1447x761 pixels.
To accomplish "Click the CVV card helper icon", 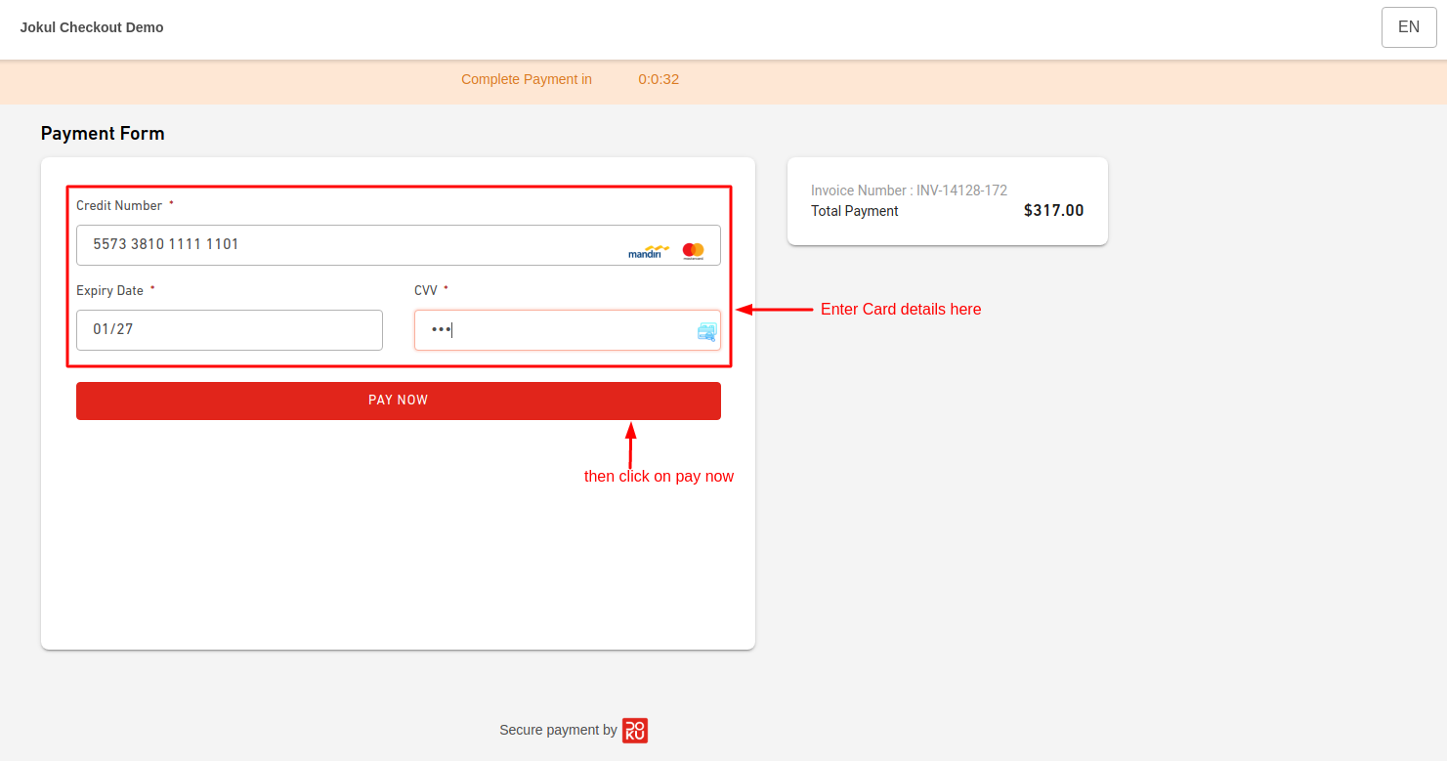I will (x=706, y=331).
